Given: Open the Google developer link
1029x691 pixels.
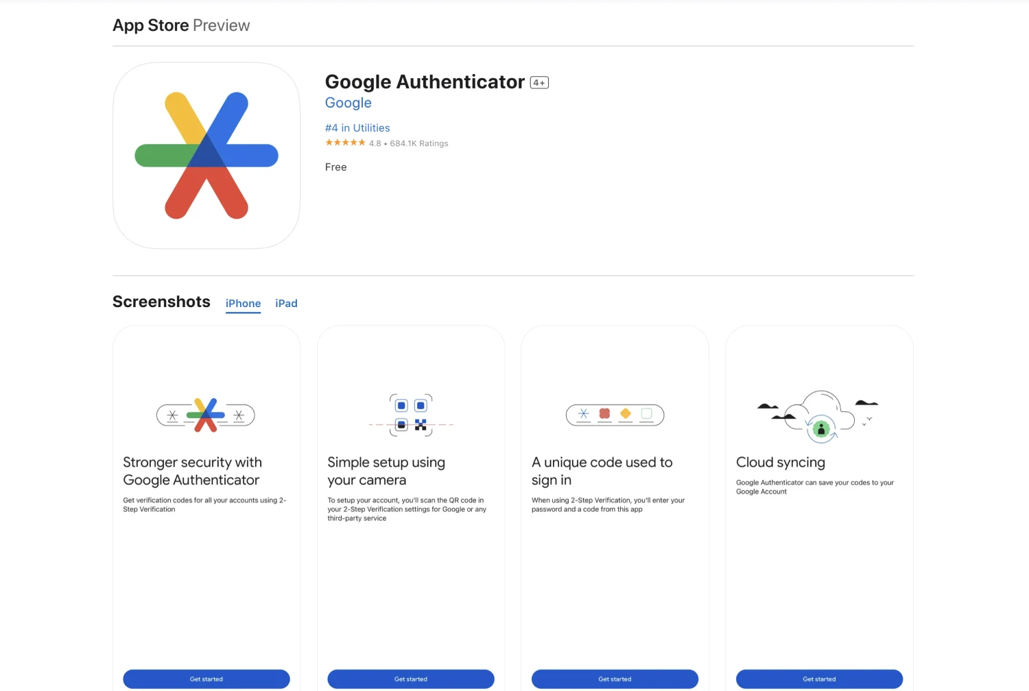Looking at the screenshot, I should point(348,103).
